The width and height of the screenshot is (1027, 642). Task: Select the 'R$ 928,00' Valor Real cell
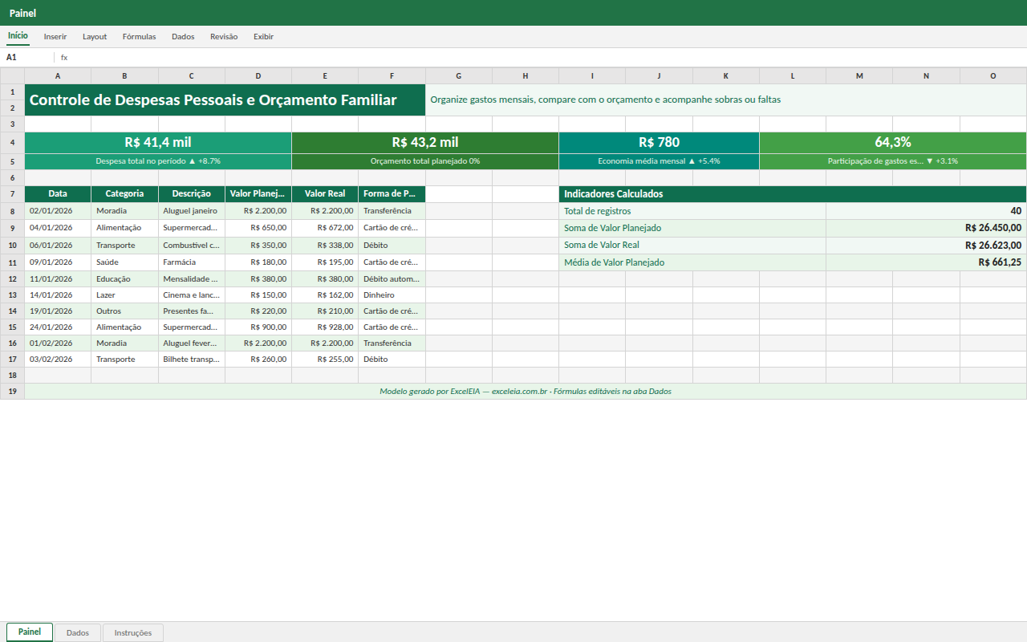pyautogui.click(x=325, y=327)
